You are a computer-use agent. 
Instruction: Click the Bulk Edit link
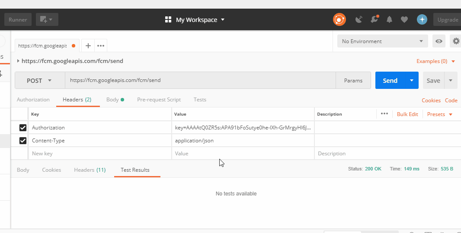click(x=407, y=114)
